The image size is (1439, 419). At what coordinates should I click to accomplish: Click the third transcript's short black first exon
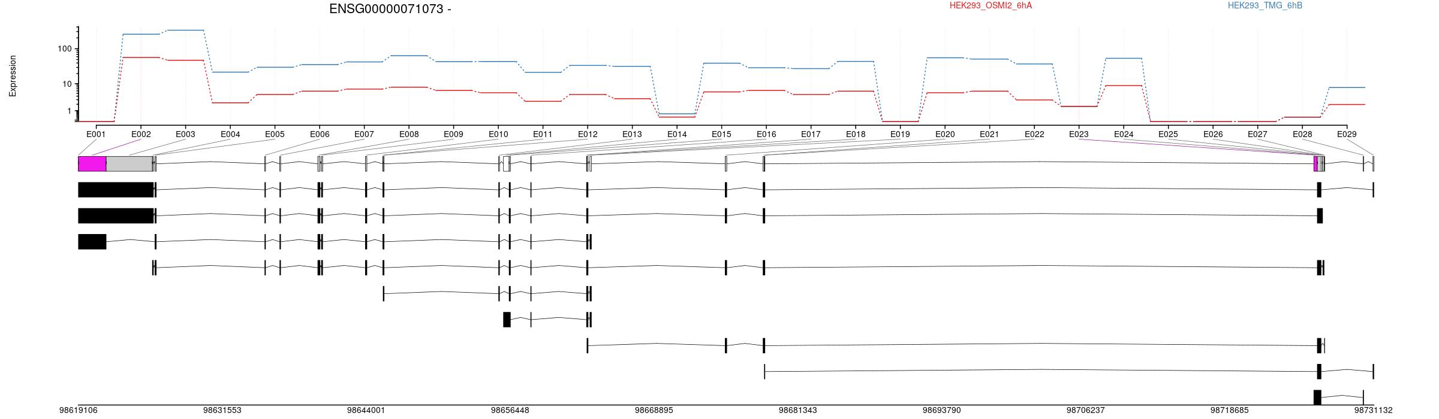pyautogui.click(x=92, y=242)
